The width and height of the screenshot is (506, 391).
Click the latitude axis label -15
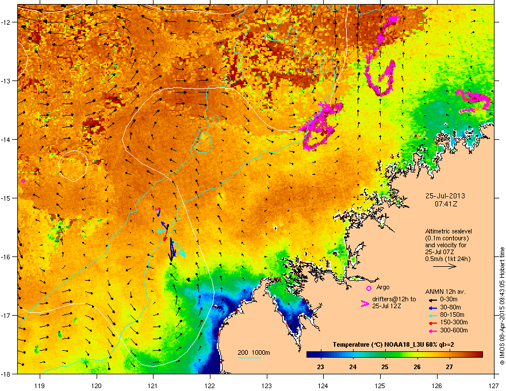click(x=6, y=198)
